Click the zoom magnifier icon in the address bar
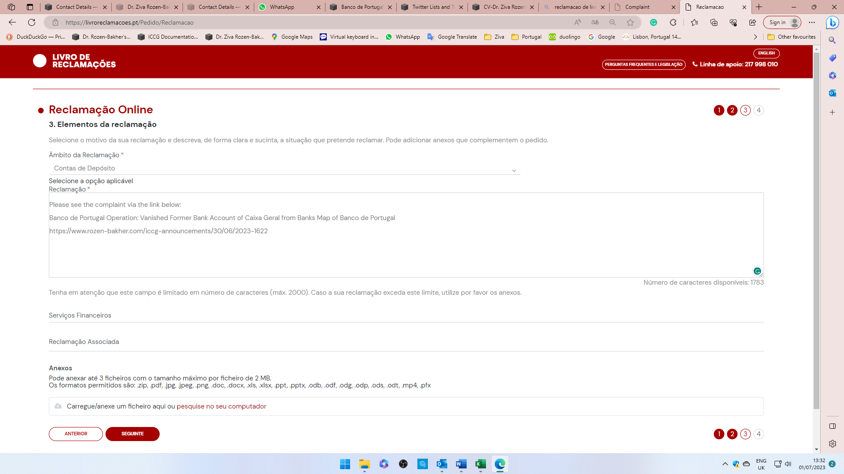The width and height of the screenshot is (844, 474). (x=613, y=22)
